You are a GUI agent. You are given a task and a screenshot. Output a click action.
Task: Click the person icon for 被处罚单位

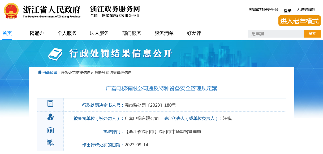[x=50, y=117]
